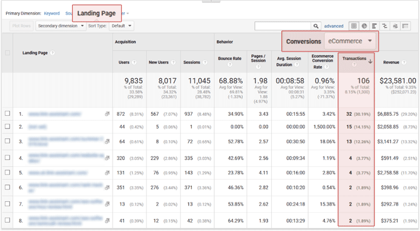Viewport: 420px width, 231px height.
Task: Open row 7 landing page in new window
Action: pos(107,204)
